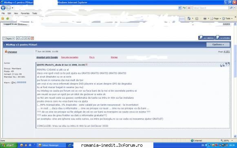Open Yahoo Messenger taskbar button
This screenshot has height=148, width=237.
point(51,145)
